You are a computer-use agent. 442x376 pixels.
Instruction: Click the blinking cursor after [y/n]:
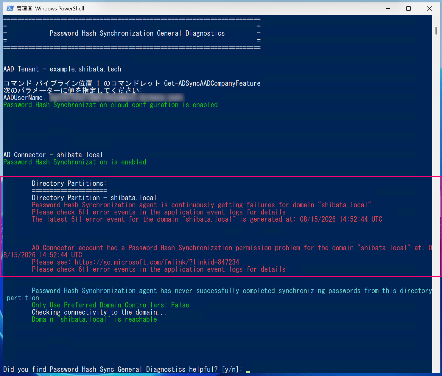pos(248,371)
